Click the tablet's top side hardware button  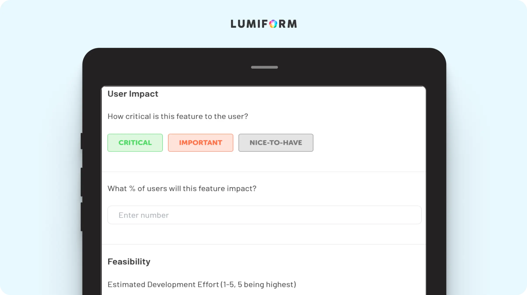click(82, 141)
